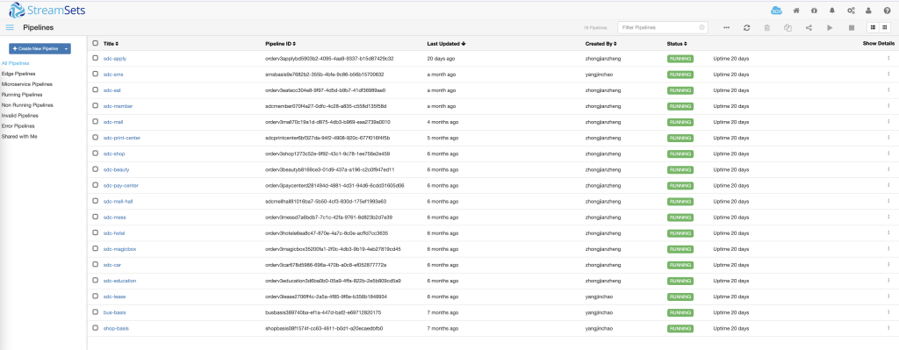
Task: Check the sdc-member row checkbox
Action: coord(96,106)
